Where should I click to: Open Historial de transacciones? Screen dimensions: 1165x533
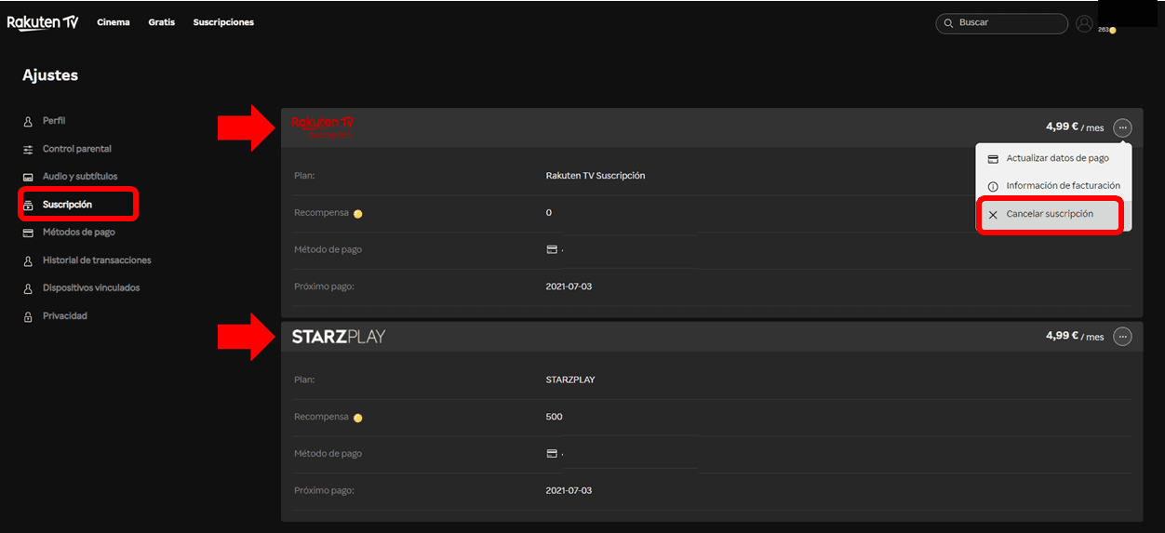pos(97,260)
